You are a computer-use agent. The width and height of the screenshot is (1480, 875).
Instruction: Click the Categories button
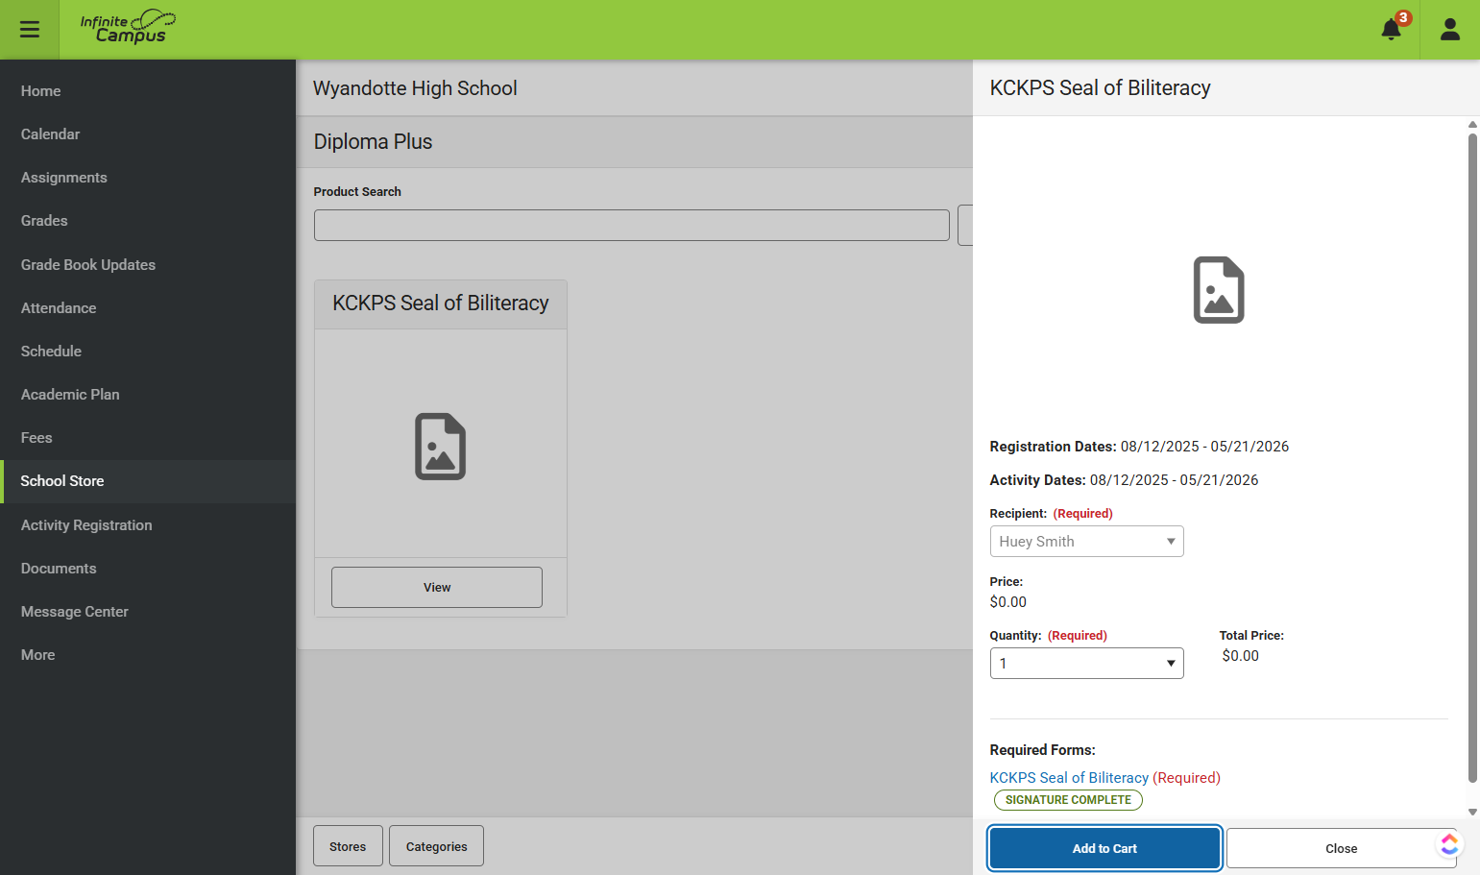pos(436,846)
